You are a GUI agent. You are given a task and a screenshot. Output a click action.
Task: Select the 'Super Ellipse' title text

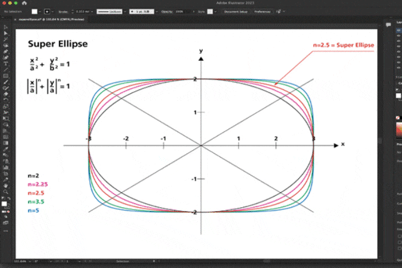(x=58, y=44)
